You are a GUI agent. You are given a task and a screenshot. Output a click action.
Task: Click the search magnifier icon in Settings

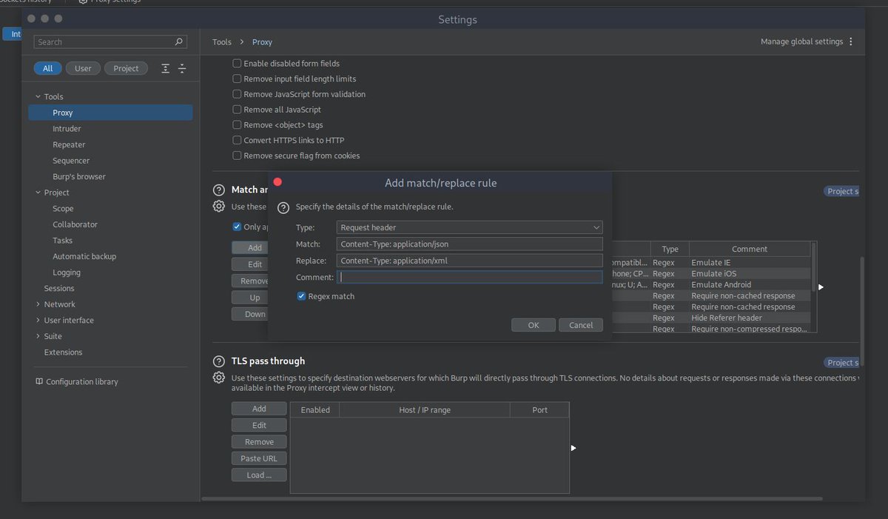(x=178, y=42)
